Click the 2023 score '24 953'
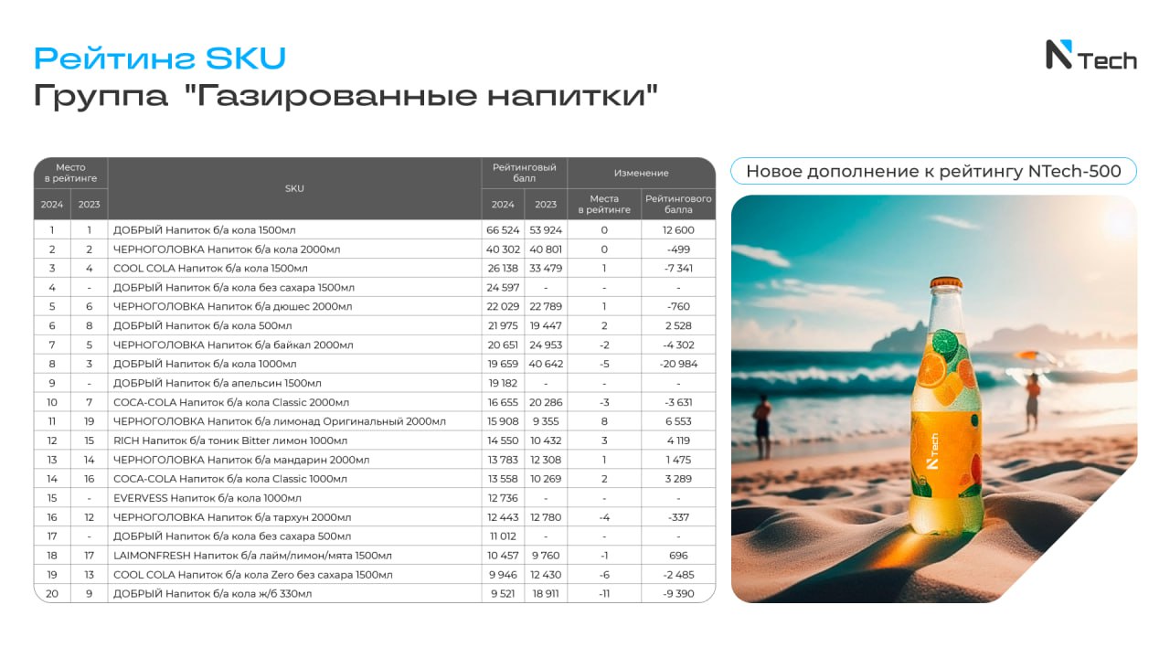 [546, 345]
